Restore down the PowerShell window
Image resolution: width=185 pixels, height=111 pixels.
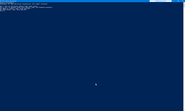click(178, 1)
